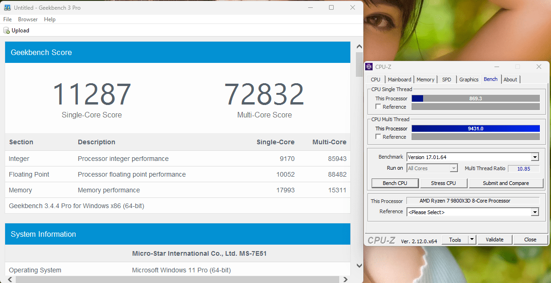The width and height of the screenshot is (551, 283).
Task: Enable Reference checkbox under CPU Single Thread
Action: coord(378,107)
